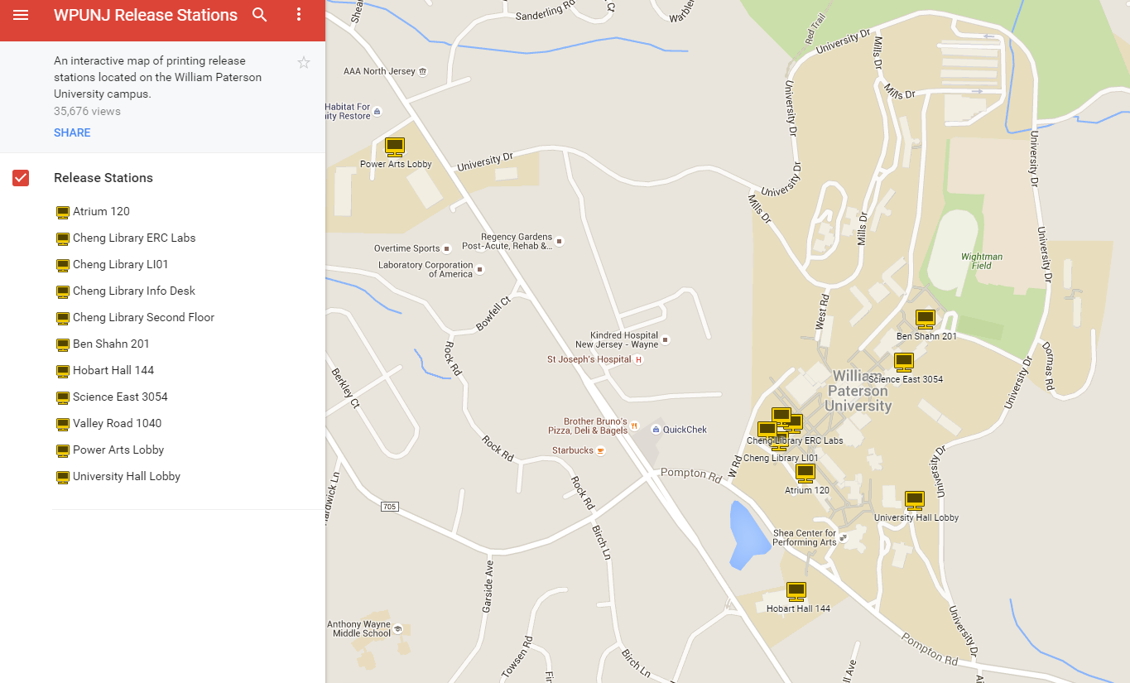Select Atrium 120 in the list

pyautogui.click(x=101, y=211)
